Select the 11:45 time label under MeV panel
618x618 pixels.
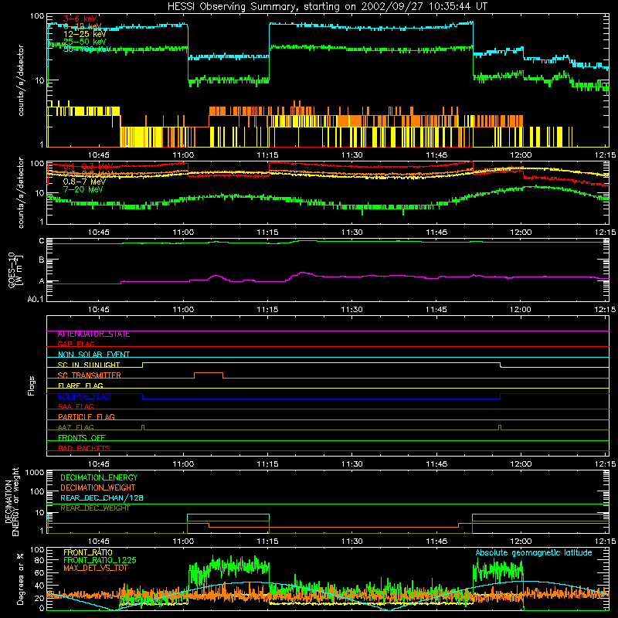(436, 233)
